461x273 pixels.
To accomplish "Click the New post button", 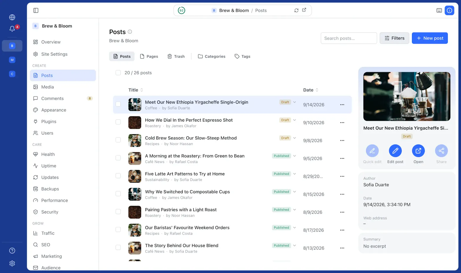I will coord(430,38).
